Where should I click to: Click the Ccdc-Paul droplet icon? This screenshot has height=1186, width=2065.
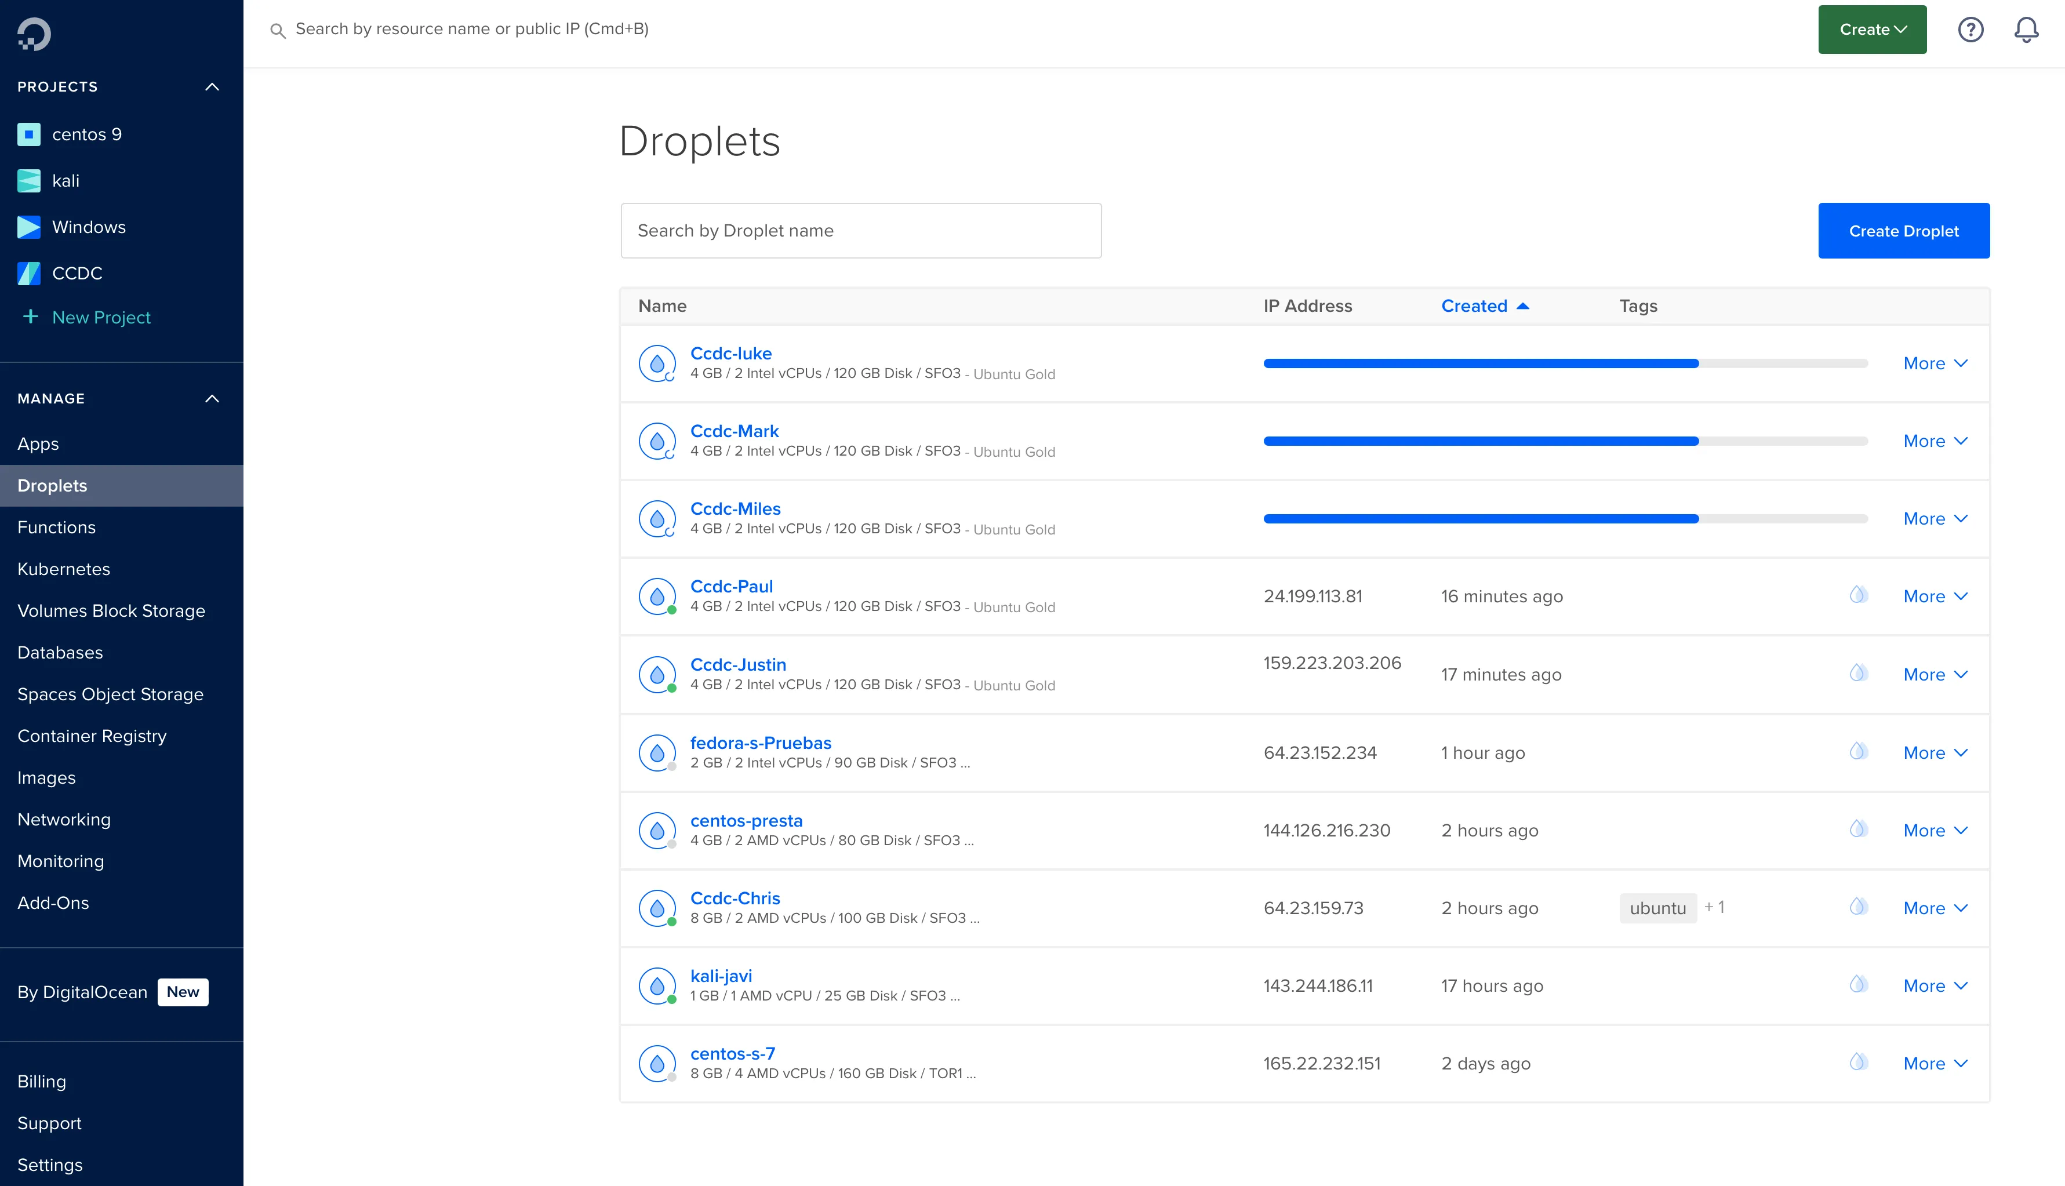coord(657,596)
